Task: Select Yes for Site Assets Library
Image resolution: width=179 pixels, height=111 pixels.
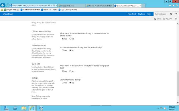Action: (63, 50)
